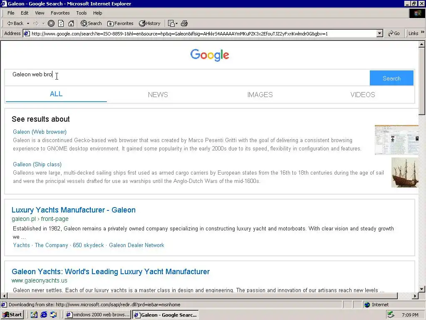Open the Back history dropdown arrow
Viewport: 426px width, 320px height.
[x=28, y=23]
